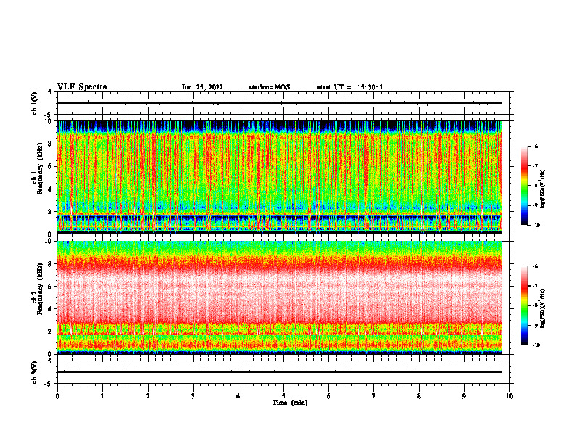The height and width of the screenshot is (444, 574).
Task: Click the ch.1 voltage waveform trace
Action: pos(280,103)
